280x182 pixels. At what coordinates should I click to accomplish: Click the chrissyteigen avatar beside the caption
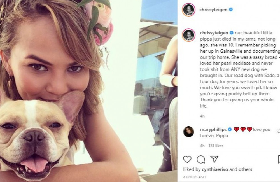188,34
